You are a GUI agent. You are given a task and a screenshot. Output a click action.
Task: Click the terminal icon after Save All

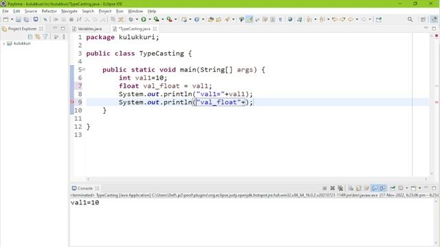[x=36, y=19]
